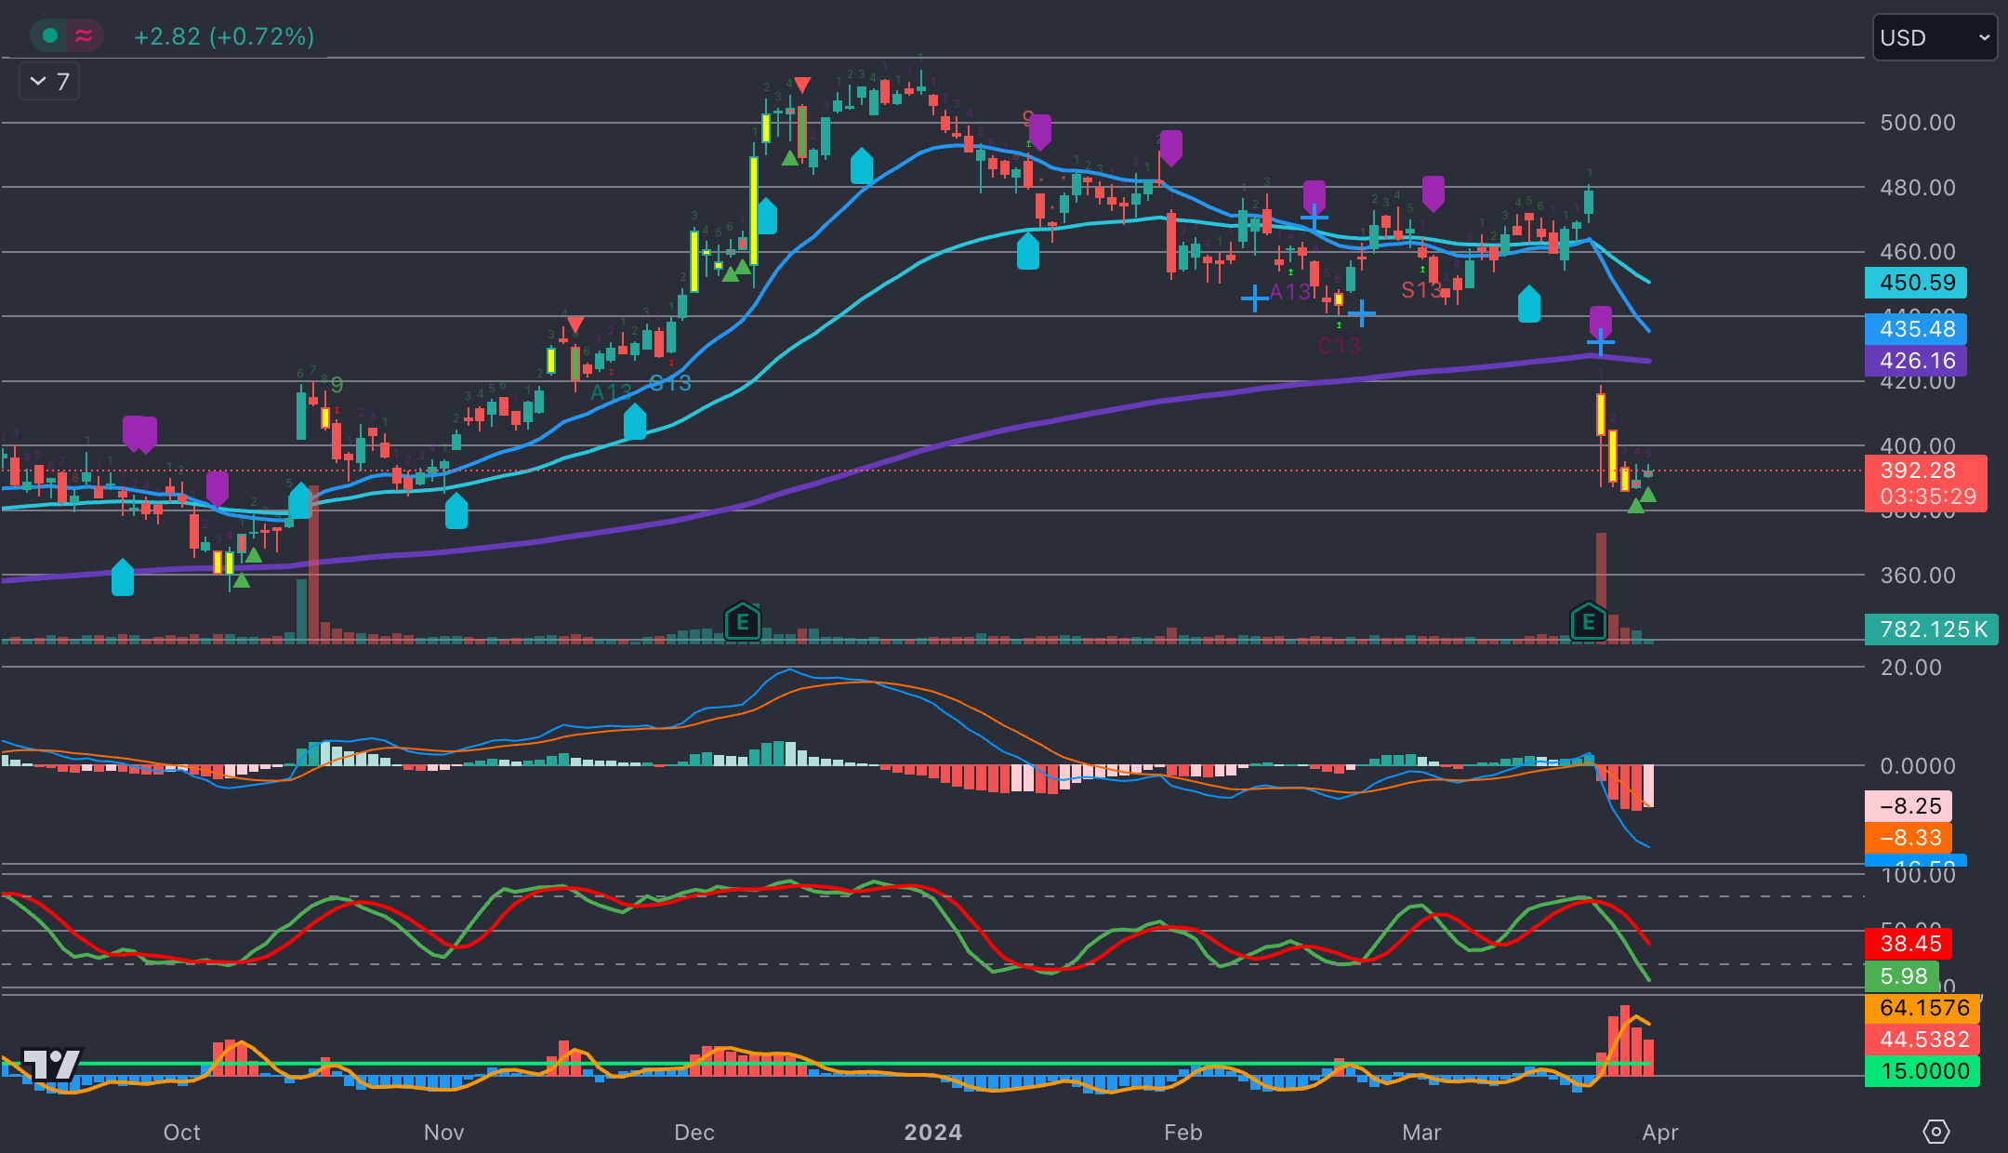Click the 20.00 MACD axis label
This screenshot has height=1153, width=2008.
[x=1910, y=668]
